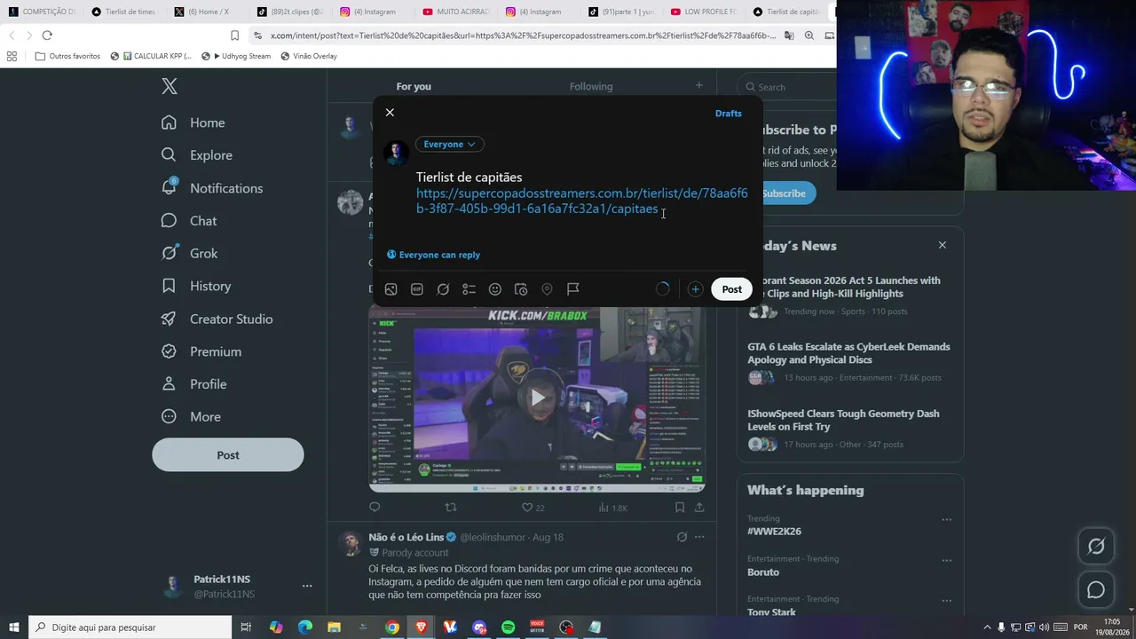The image size is (1136, 639).
Task: Open the Udhyog Stream bookmark
Action: pyautogui.click(x=236, y=56)
